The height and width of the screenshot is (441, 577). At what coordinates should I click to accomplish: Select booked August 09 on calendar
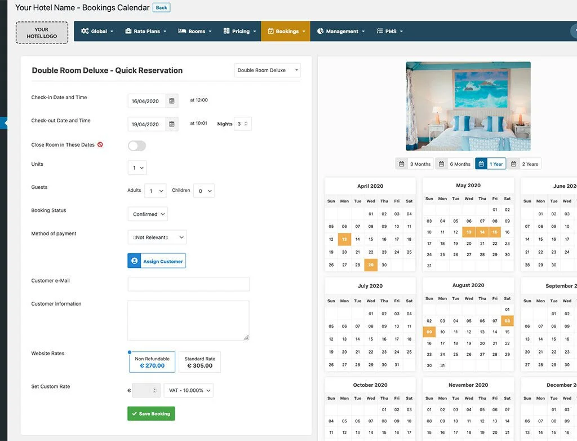point(429,332)
